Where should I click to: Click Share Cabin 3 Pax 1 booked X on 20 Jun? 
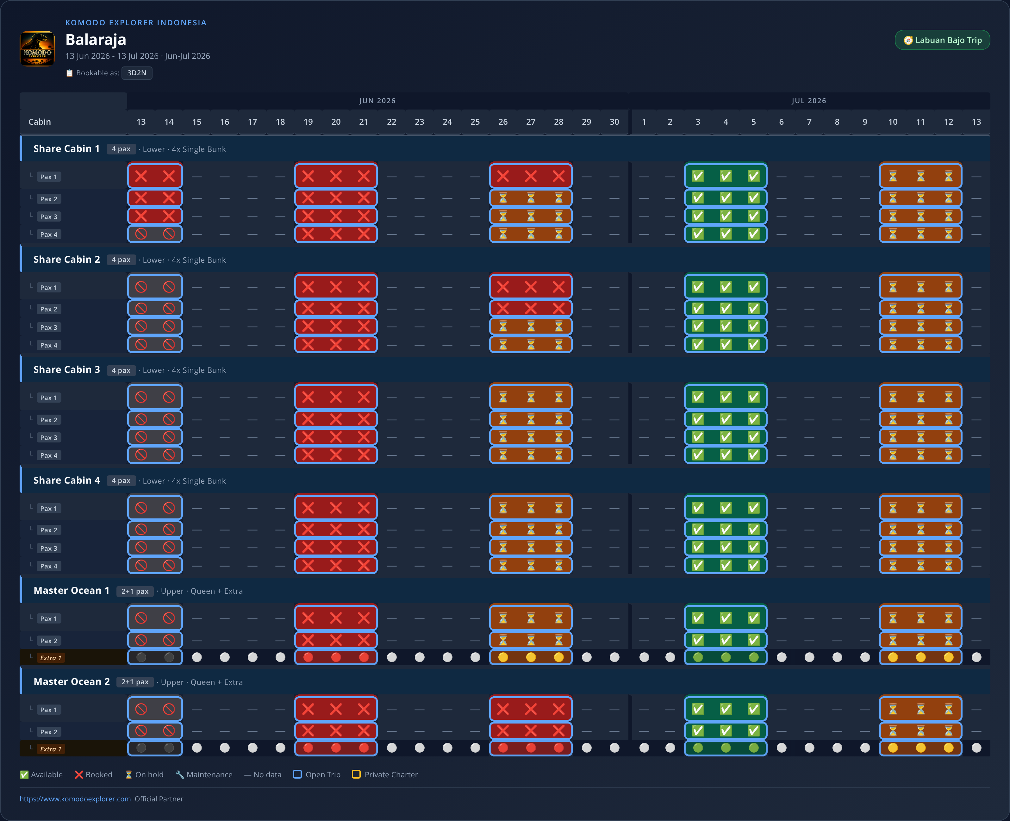point(336,397)
